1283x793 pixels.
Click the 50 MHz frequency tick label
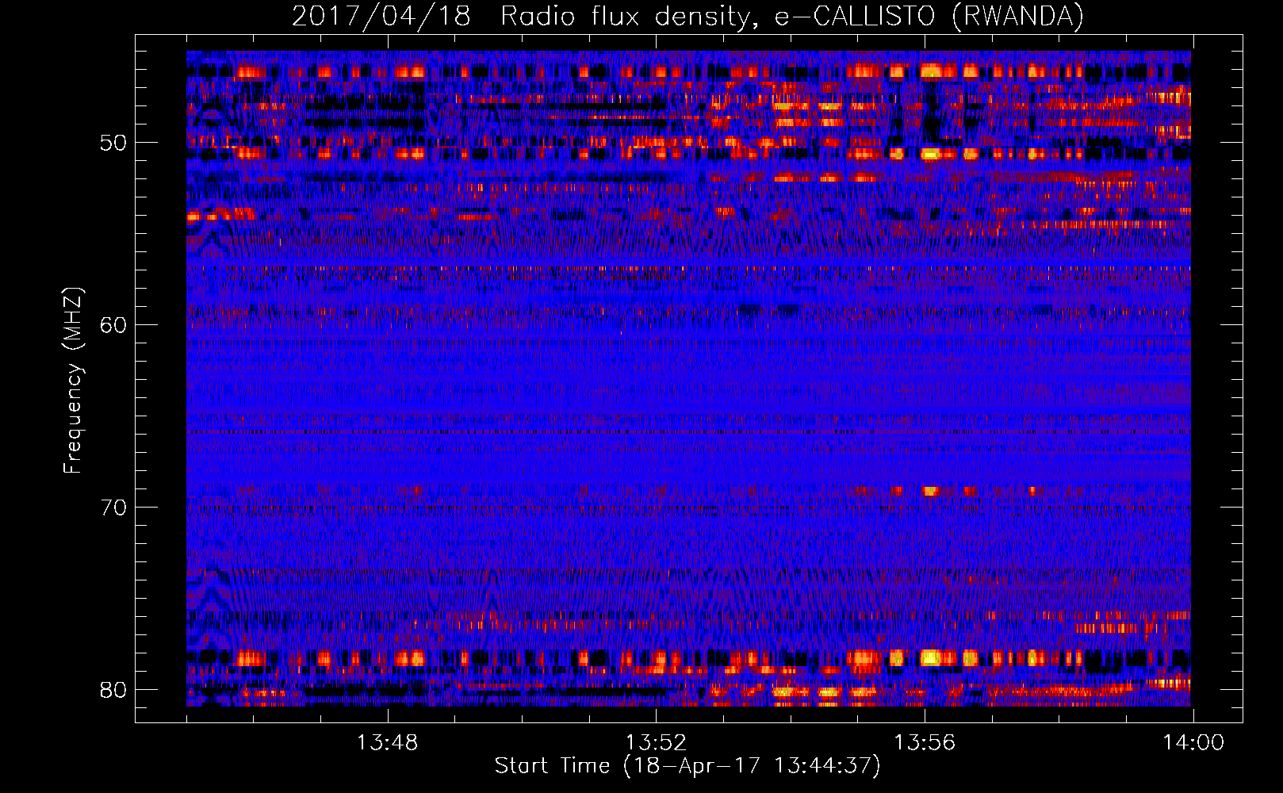(113, 144)
